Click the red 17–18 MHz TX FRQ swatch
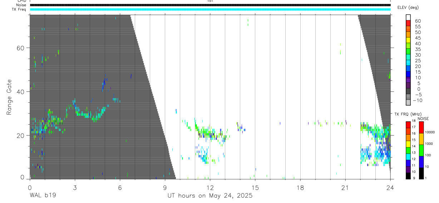The height and width of the screenshot is (203, 439). click(x=408, y=124)
